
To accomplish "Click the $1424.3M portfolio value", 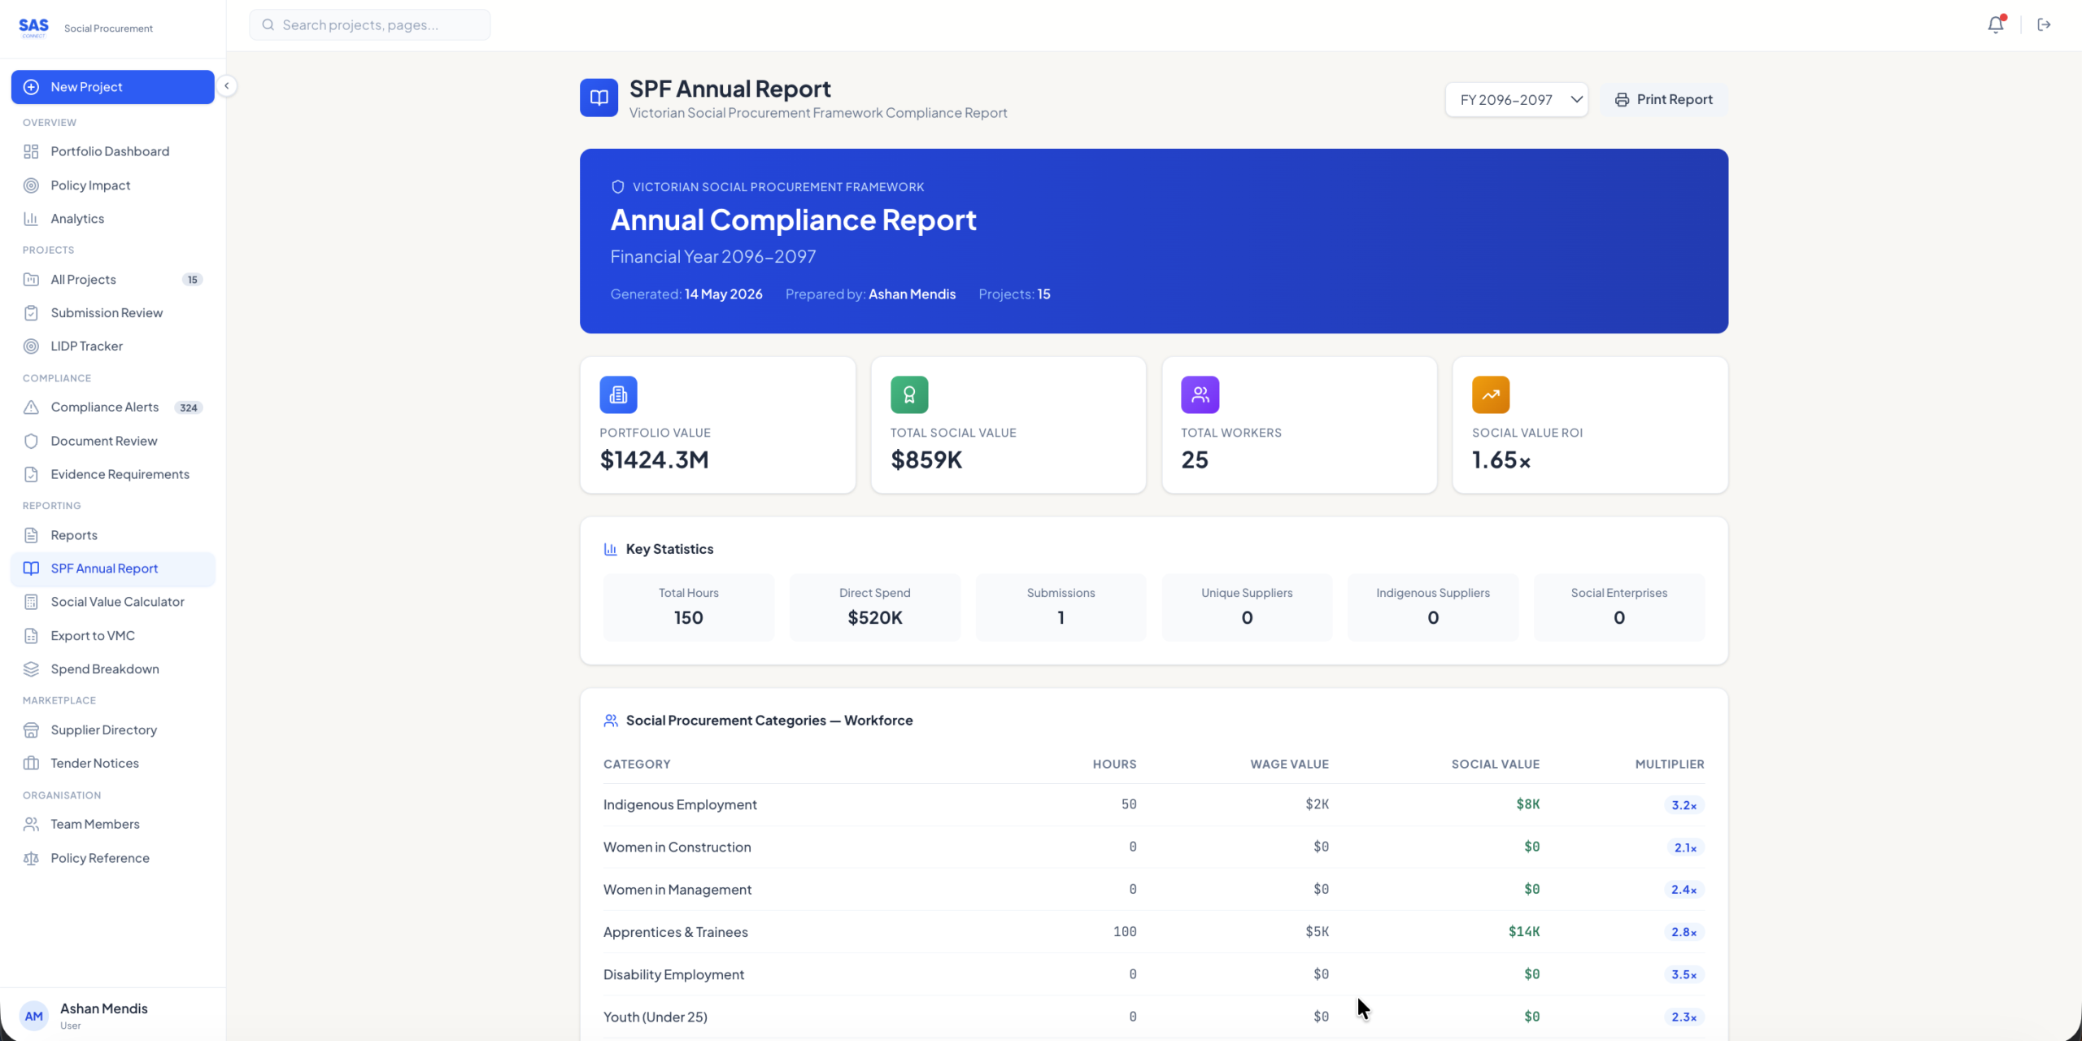I will [654, 460].
